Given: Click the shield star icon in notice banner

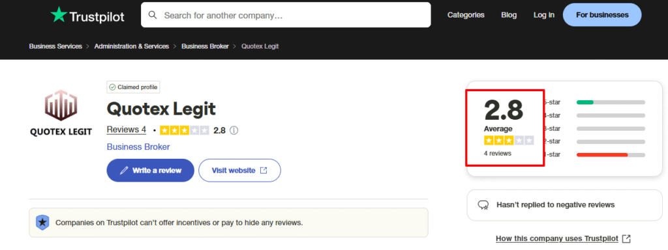Looking at the screenshot, I should tap(42, 223).
